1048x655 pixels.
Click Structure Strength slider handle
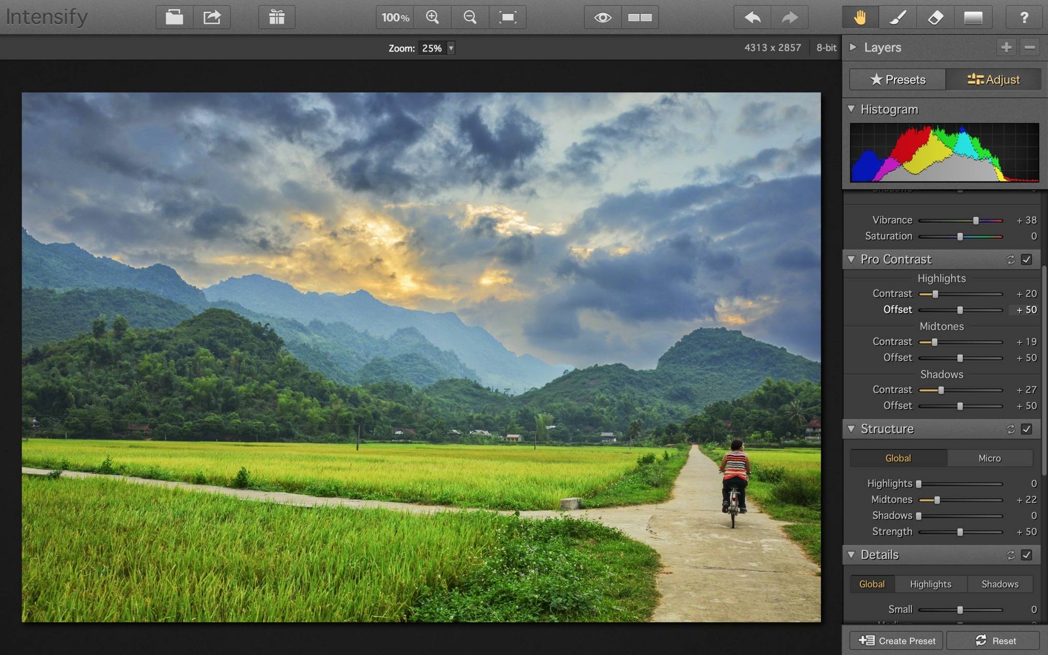[x=960, y=532]
